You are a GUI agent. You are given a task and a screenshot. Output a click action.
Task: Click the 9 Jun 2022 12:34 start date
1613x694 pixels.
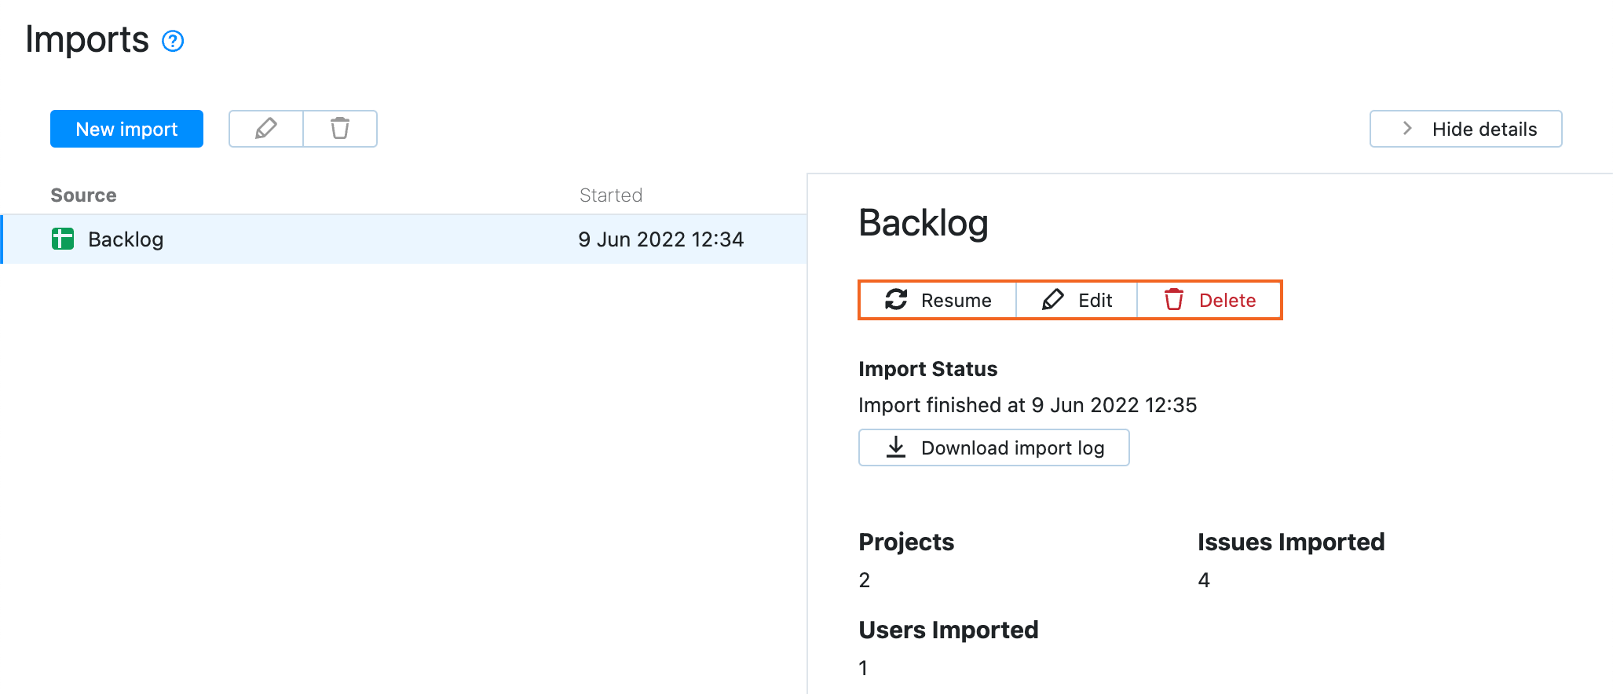pyautogui.click(x=660, y=239)
